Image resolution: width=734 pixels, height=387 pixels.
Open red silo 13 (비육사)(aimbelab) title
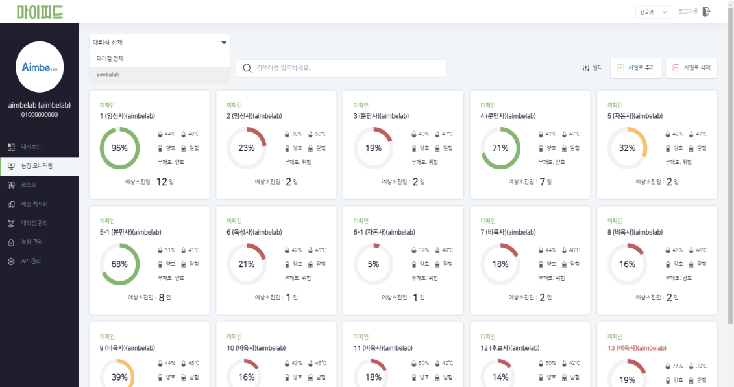(637, 348)
